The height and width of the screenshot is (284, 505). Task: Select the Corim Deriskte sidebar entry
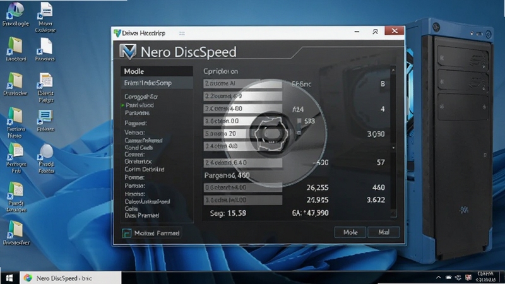tap(145, 169)
